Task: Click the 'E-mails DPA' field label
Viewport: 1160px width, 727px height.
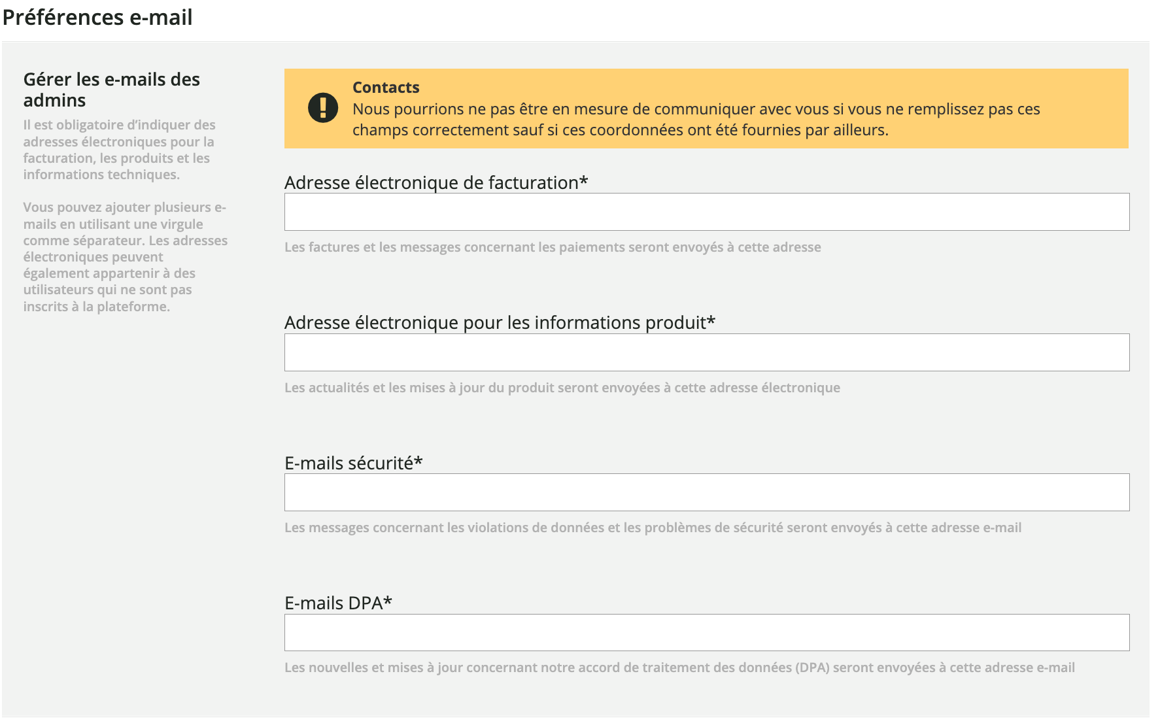Action: (x=333, y=603)
